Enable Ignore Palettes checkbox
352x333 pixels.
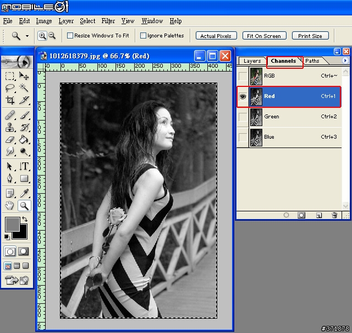(143, 36)
